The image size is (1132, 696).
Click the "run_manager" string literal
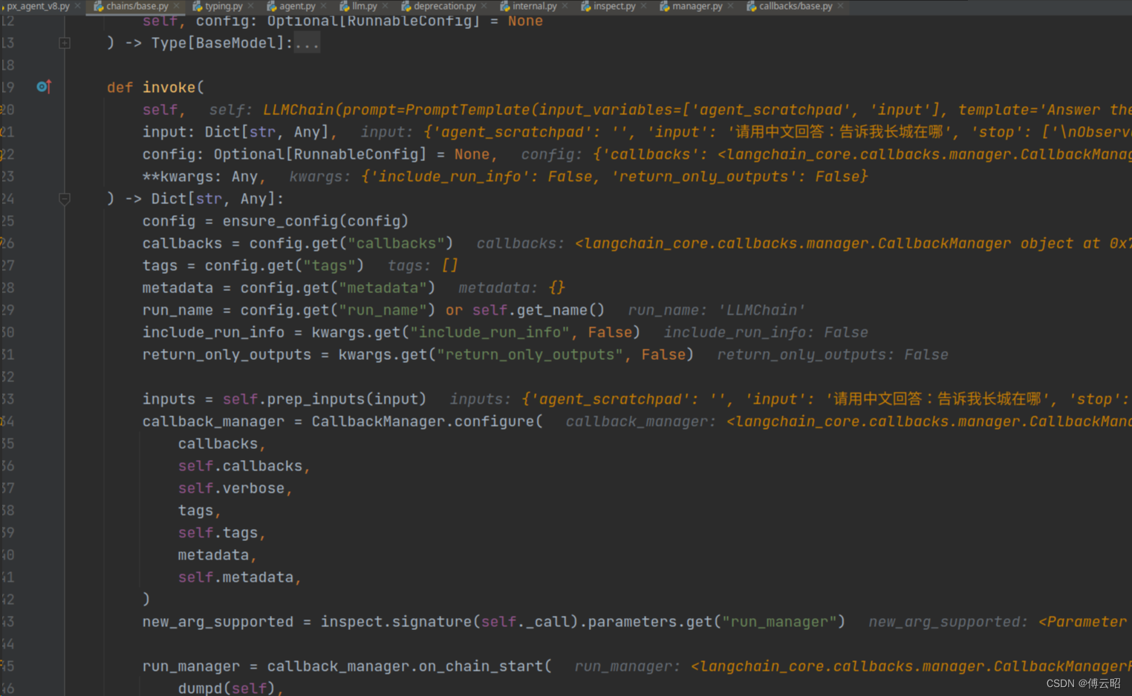click(779, 622)
